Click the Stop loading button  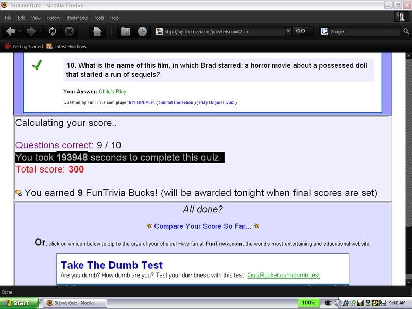(69, 31)
